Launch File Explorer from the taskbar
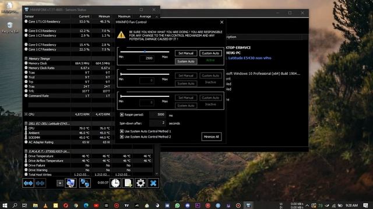This screenshot has height=209, width=373. click(x=35, y=206)
